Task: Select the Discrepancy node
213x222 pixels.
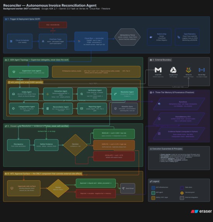Action: tap(19, 145)
